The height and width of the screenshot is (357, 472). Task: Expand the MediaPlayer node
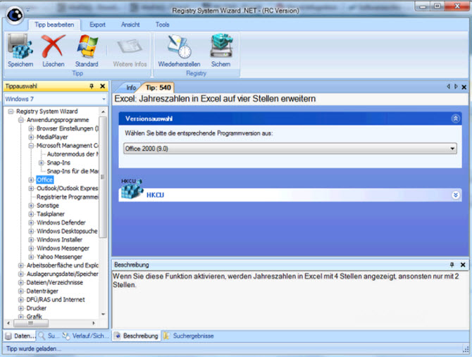(x=31, y=137)
